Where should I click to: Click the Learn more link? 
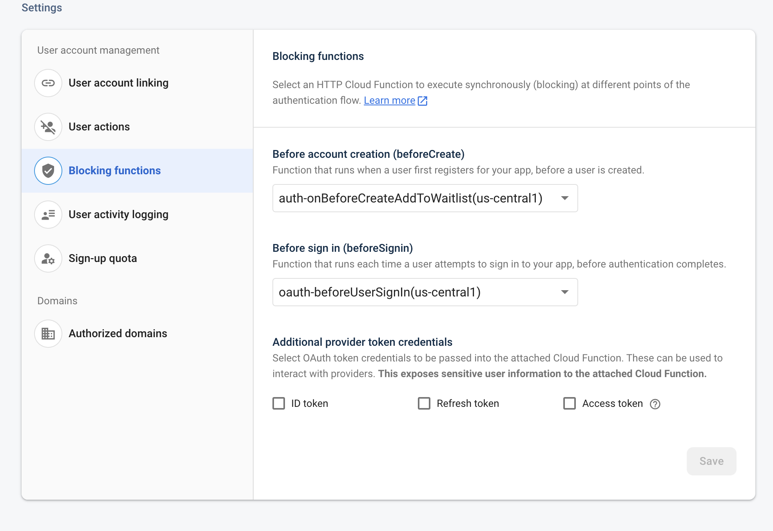tap(390, 100)
